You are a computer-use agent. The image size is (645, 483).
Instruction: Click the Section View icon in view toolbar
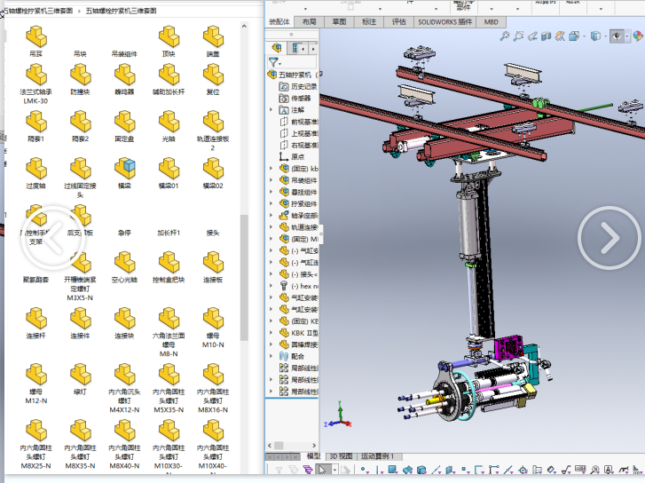click(x=548, y=36)
